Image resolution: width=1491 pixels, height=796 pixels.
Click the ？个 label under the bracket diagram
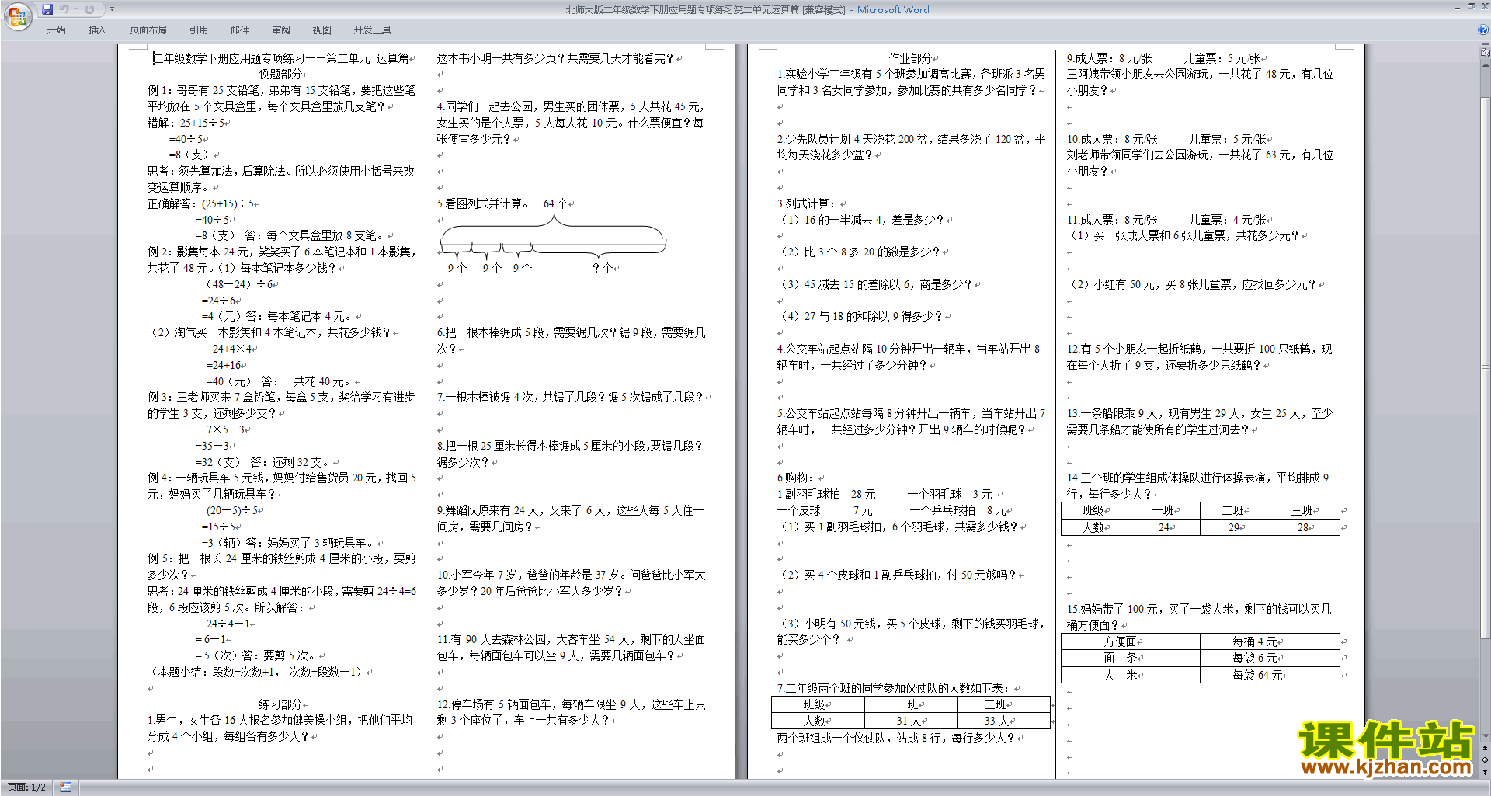[x=602, y=268]
